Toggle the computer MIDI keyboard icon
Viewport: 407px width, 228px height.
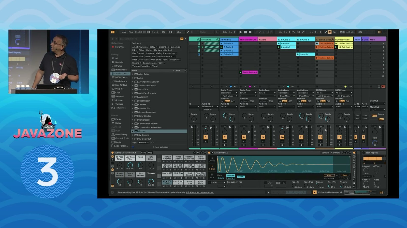(330, 32)
